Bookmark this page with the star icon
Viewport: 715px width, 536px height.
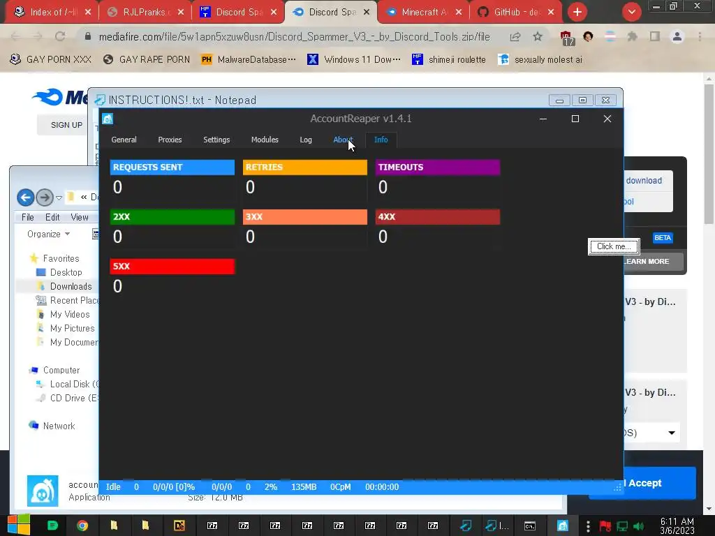[538, 36]
